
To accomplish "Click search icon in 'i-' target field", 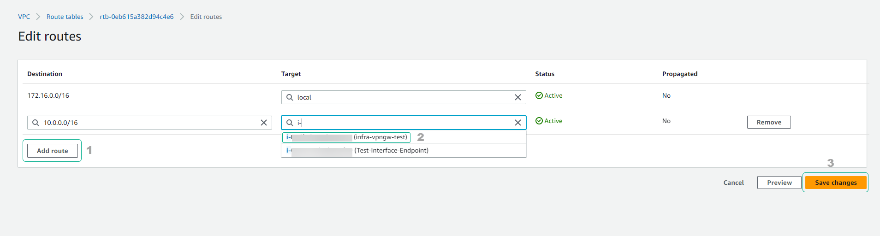I will (290, 123).
